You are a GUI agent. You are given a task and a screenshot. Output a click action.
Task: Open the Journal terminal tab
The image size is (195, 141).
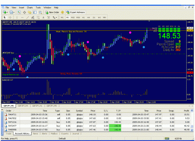(x=76, y=133)
